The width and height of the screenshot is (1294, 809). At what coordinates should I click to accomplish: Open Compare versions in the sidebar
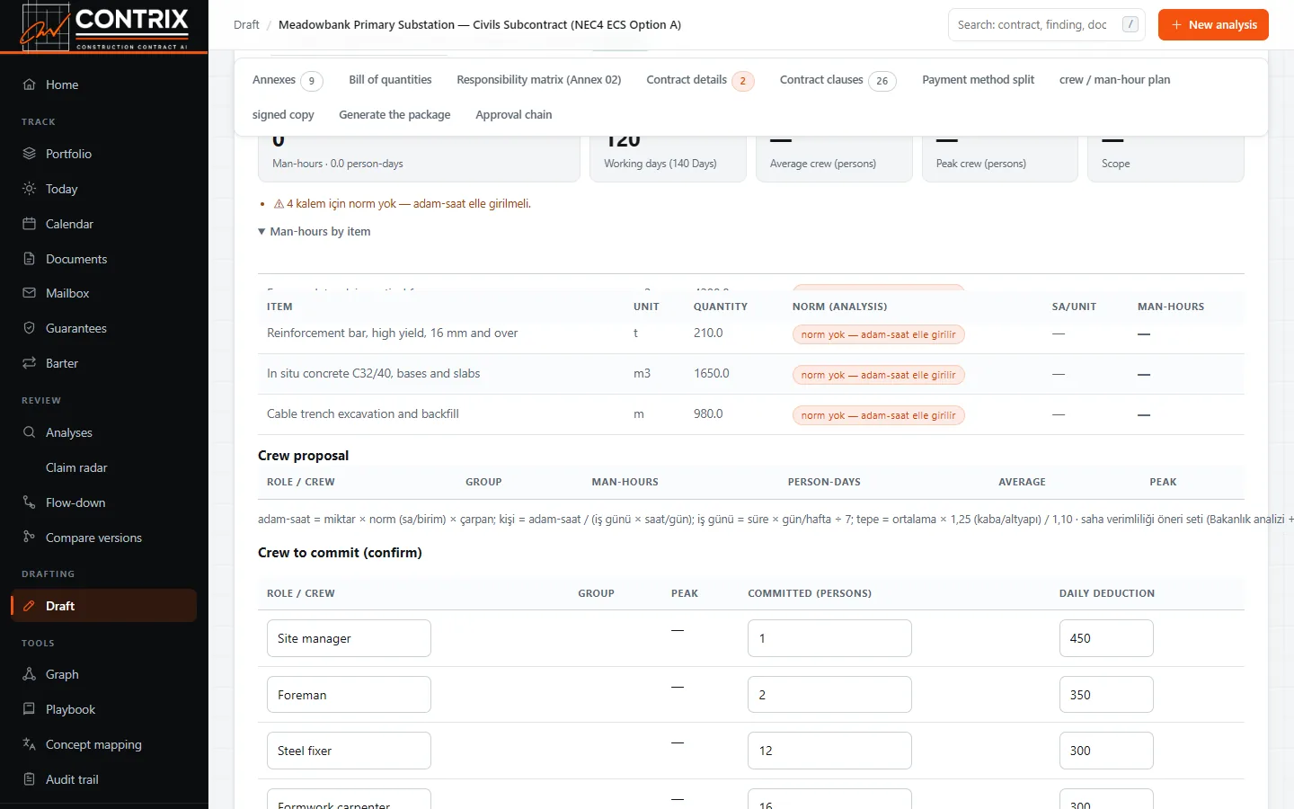tap(93, 538)
